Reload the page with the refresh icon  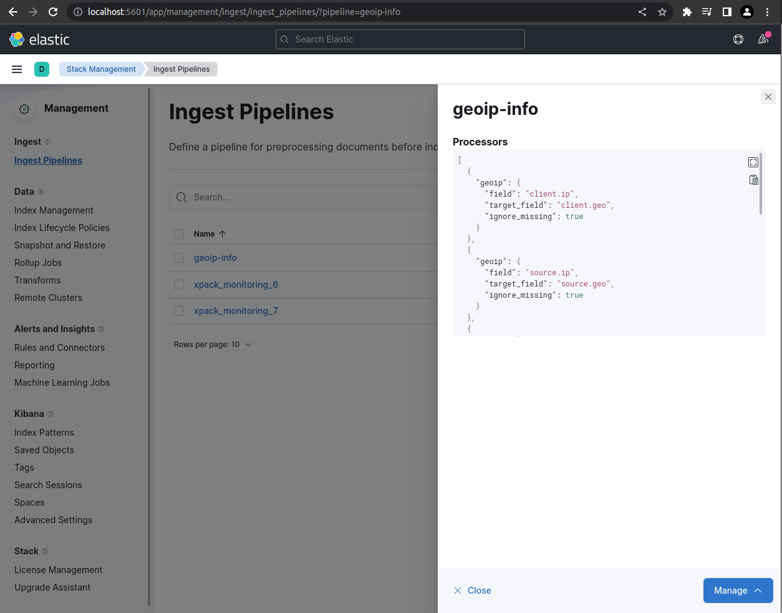[53, 12]
